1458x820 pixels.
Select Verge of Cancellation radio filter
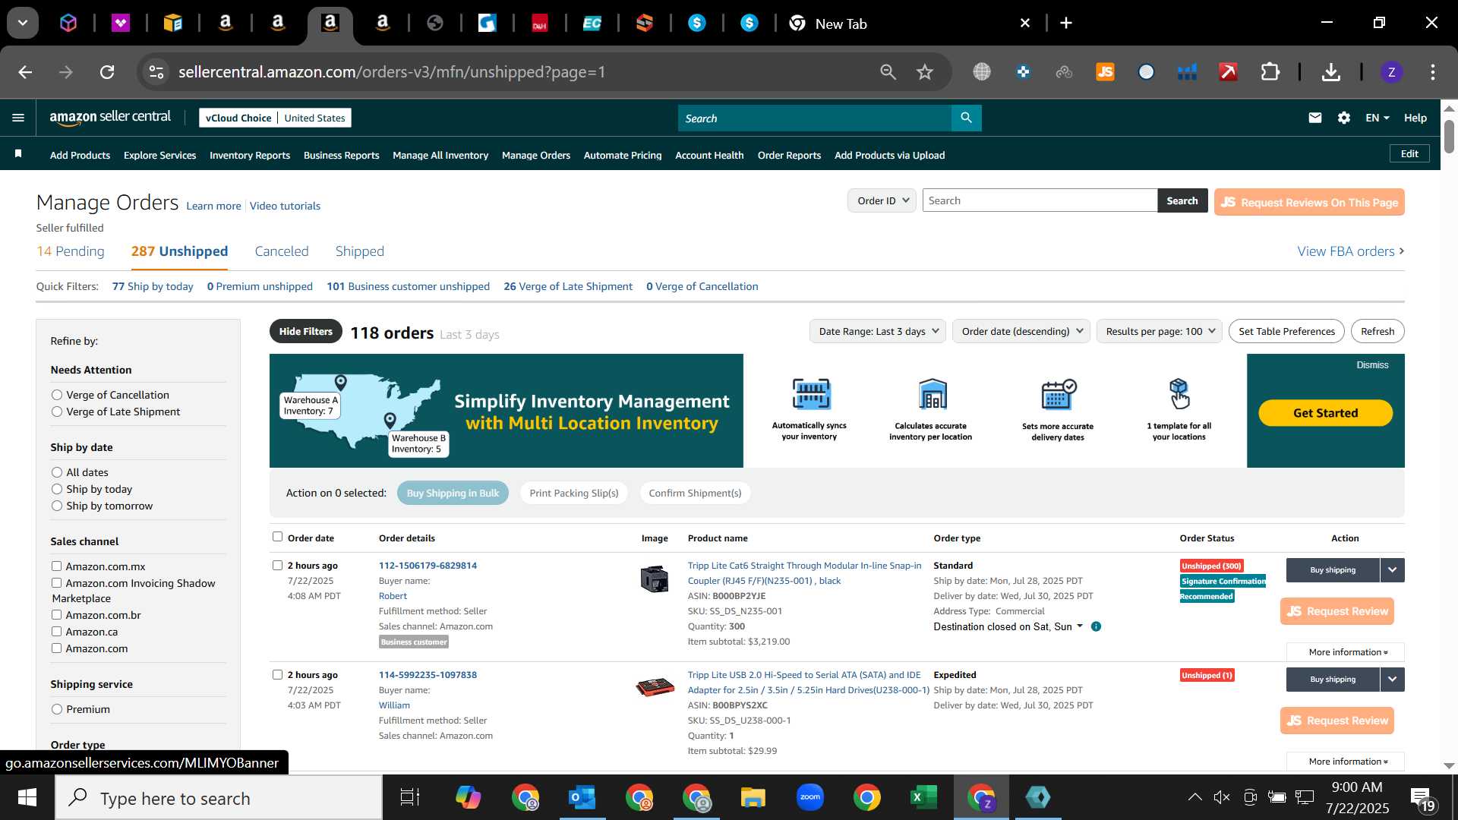(x=57, y=395)
